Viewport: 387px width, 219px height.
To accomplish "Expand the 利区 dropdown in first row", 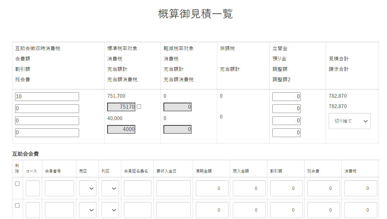I will (110, 189).
